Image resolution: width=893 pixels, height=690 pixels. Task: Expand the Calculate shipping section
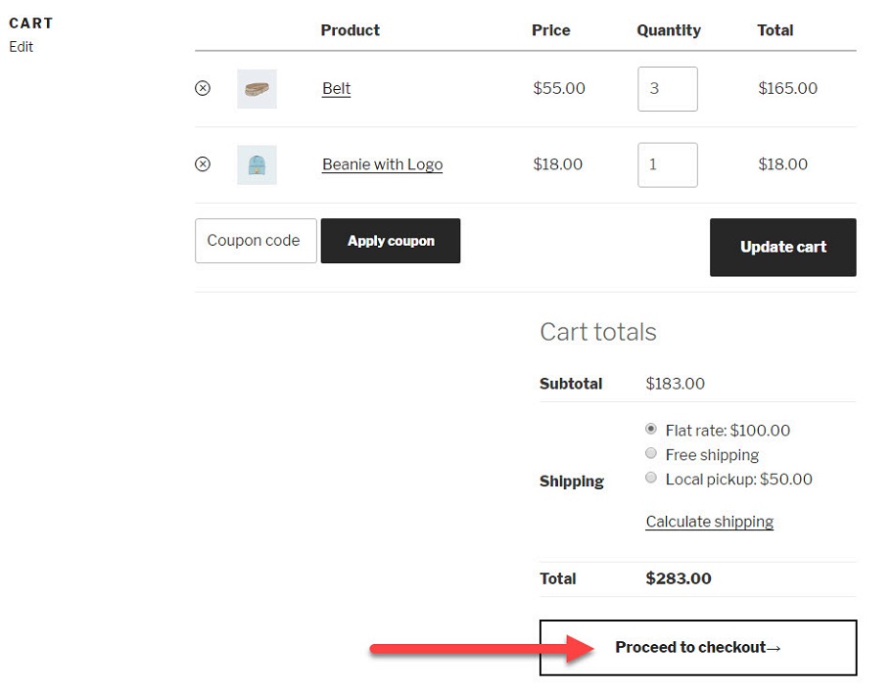click(710, 522)
